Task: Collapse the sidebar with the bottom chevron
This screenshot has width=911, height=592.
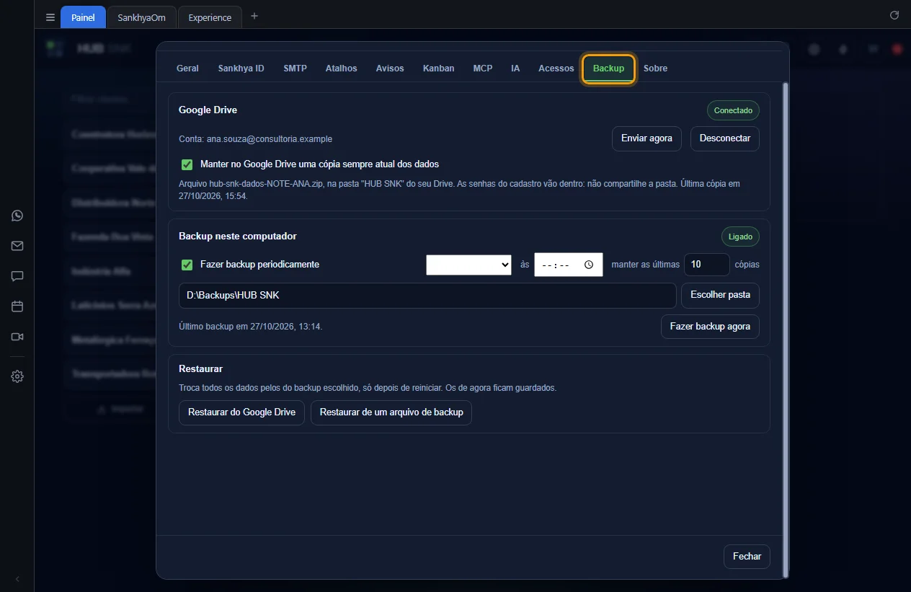Action: [x=17, y=579]
